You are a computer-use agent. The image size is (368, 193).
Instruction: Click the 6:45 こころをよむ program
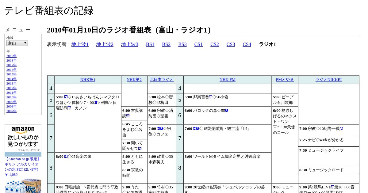[134, 130]
